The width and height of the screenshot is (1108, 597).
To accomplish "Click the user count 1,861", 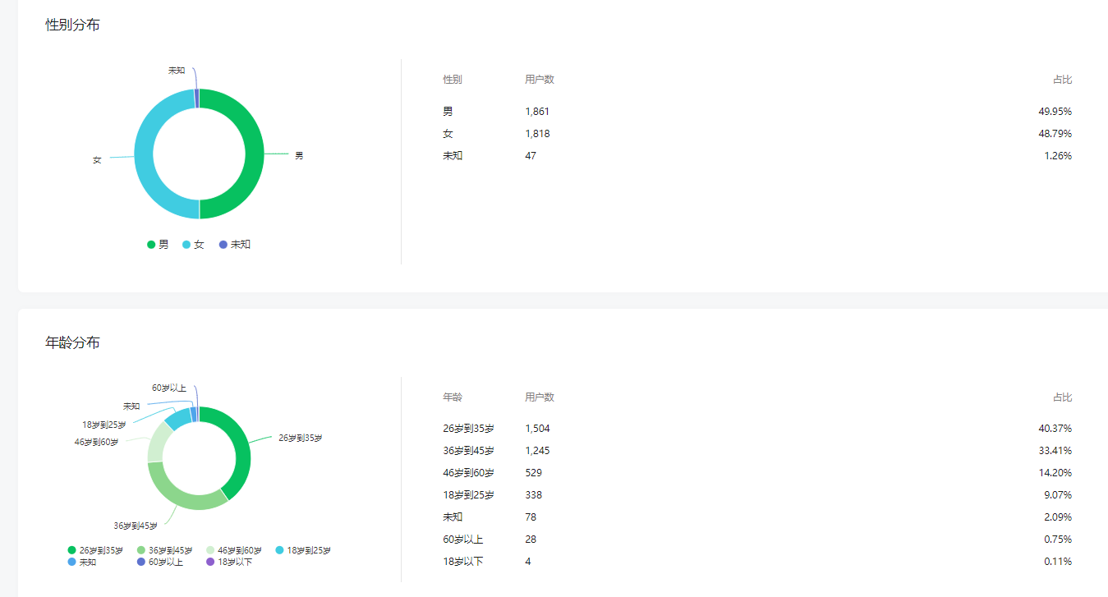I will 537,112.
